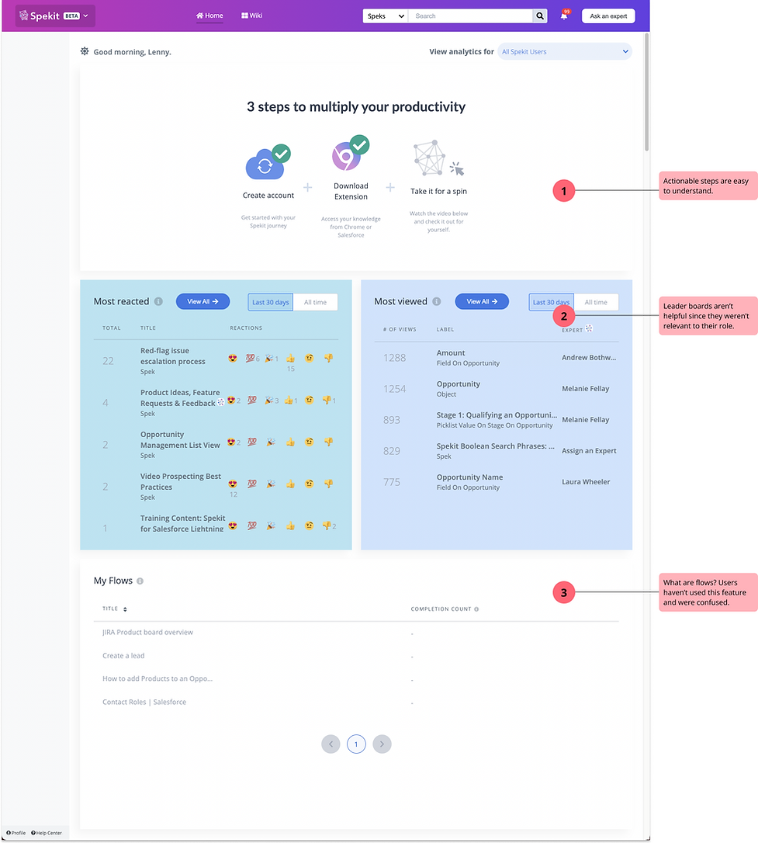Viewport: 758px width, 843px height.
Task: Click thumbs up reaction on Red-flag issue row
Action: (290, 358)
